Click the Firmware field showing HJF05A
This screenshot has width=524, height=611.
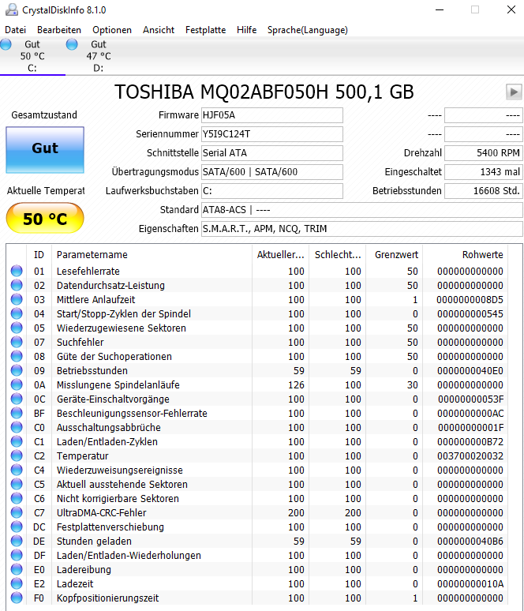point(272,115)
